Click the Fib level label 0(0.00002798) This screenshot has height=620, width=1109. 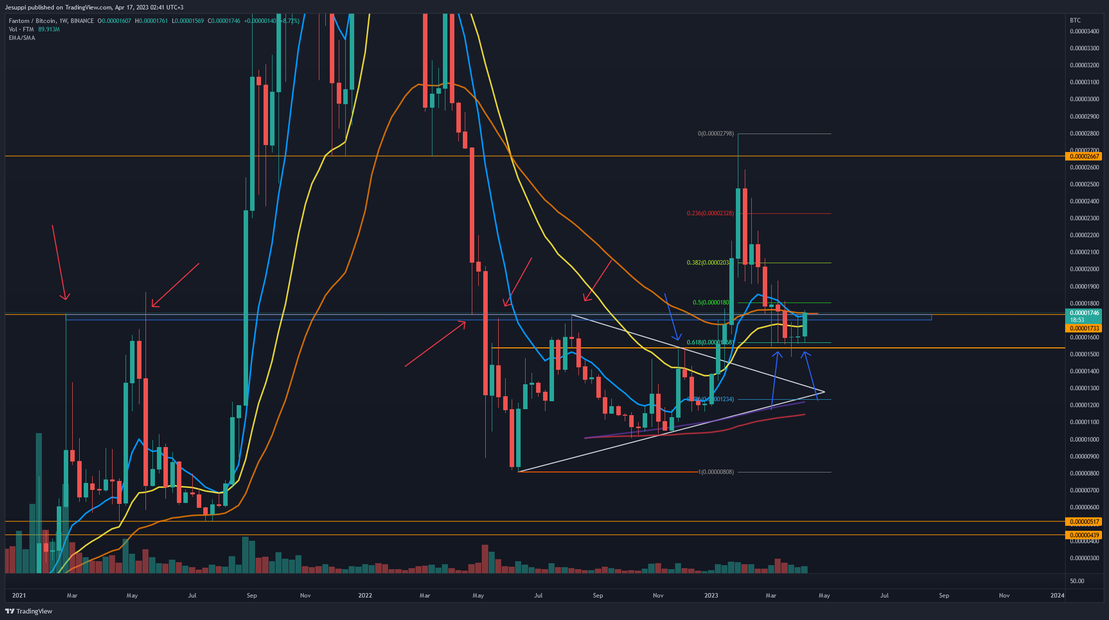[x=716, y=134]
